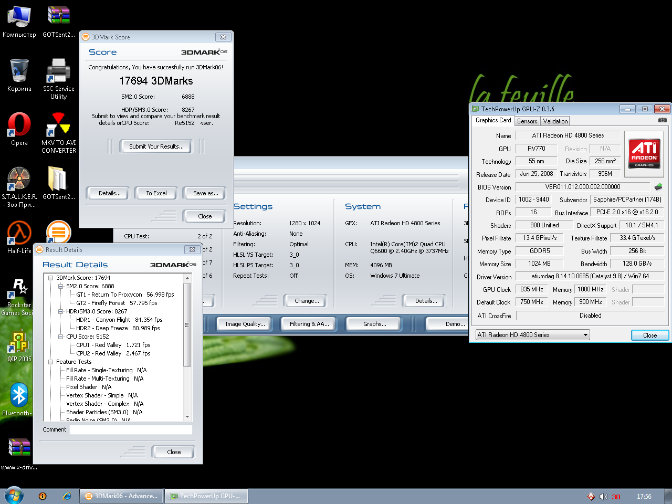
Task: Open the Recycle Bin desktop icon
Action: [x=19, y=76]
